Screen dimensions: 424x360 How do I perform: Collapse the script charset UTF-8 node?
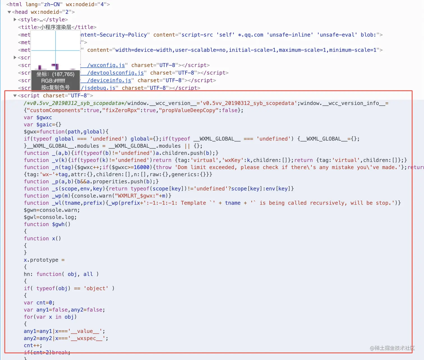coord(15,96)
